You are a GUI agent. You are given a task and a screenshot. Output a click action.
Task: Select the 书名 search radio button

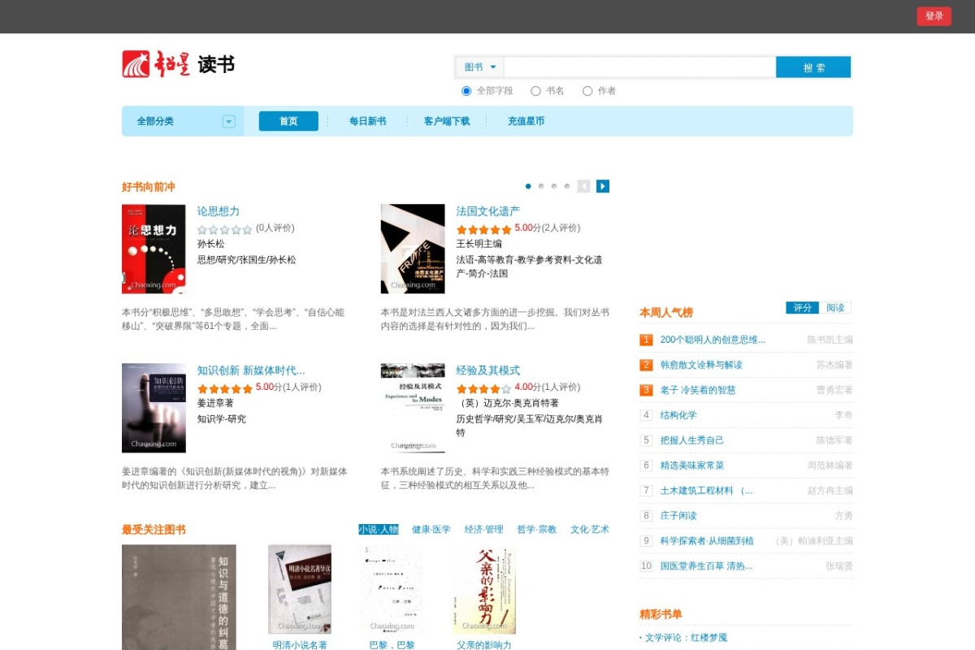pyautogui.click(x=535, y=91)
